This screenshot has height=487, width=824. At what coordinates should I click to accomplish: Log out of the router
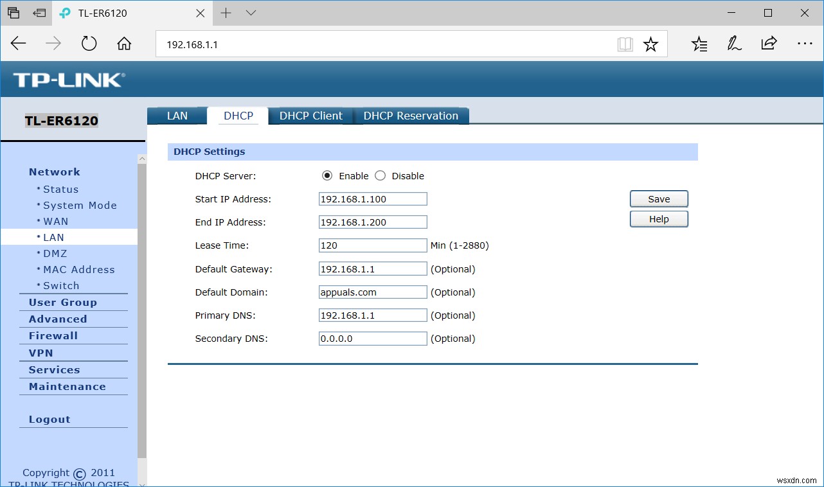point(49,420)
